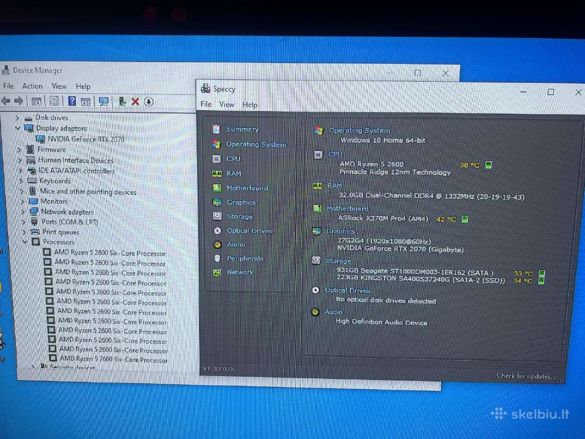Collapse the Processors node

25,241
